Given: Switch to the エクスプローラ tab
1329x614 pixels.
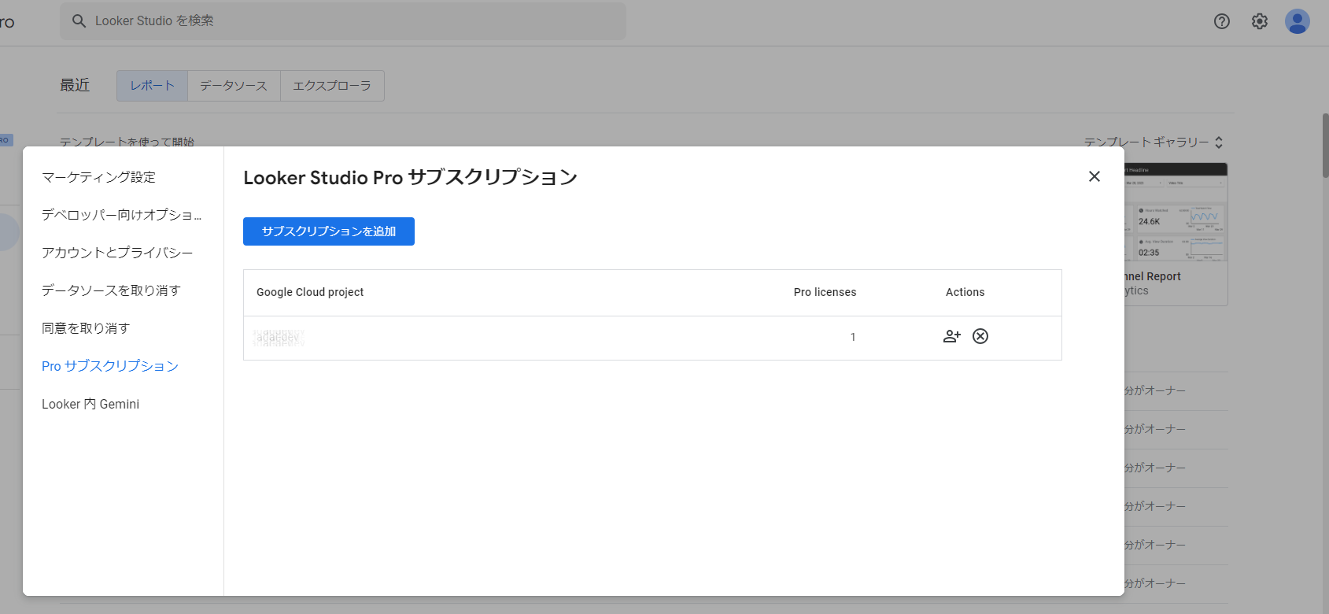Looking at the screenshot, I should click(x=332, y=86).
